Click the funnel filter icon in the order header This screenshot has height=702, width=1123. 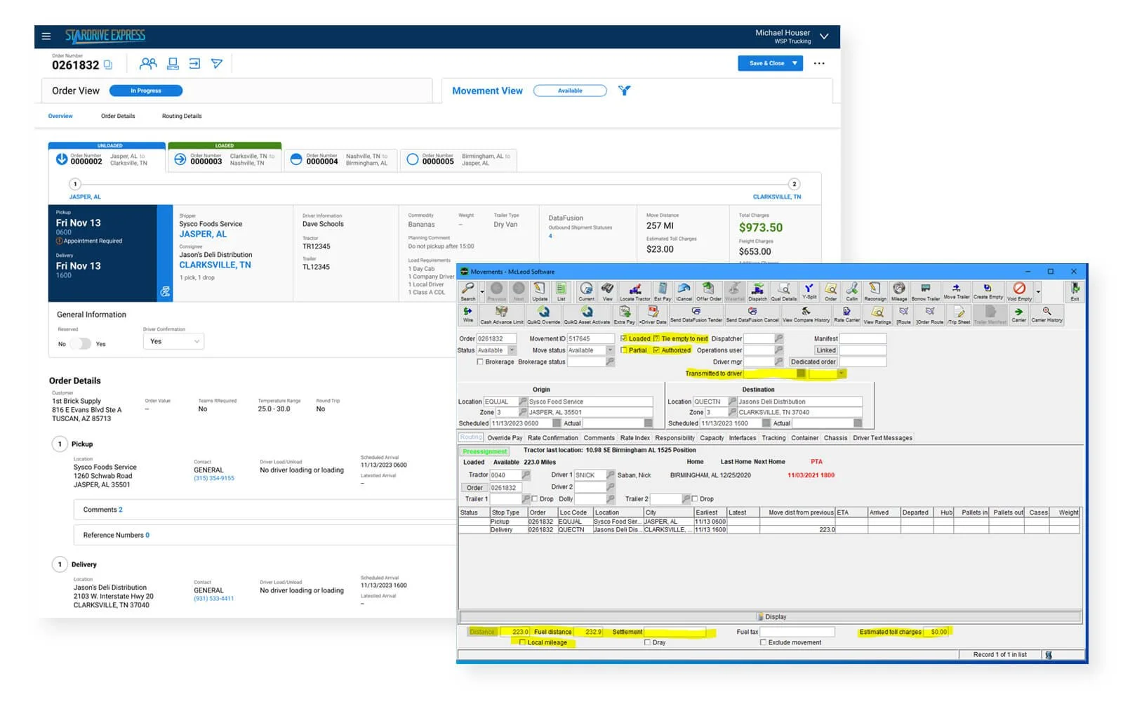[217, 64]
